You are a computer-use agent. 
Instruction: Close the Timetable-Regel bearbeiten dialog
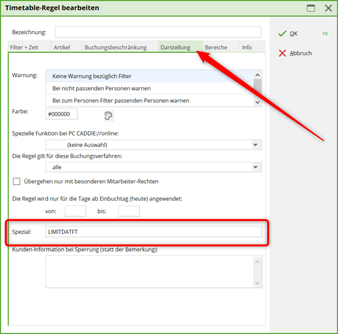(328, 8)
